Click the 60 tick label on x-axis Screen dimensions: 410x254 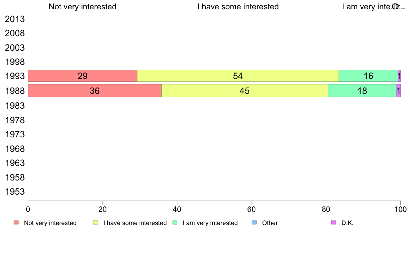coord(252,209)
